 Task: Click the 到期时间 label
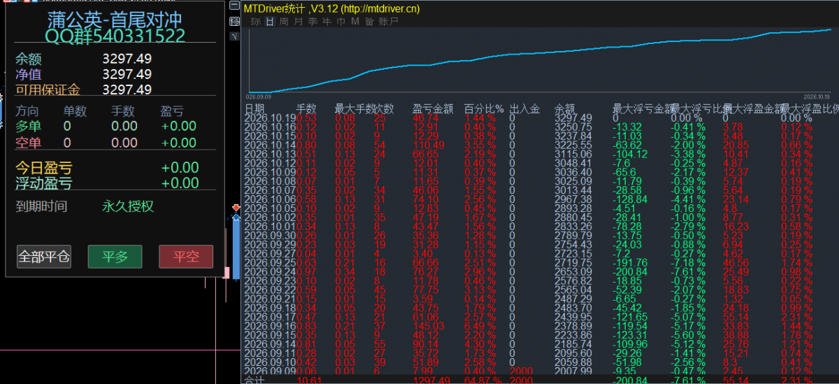pos(41,206)
